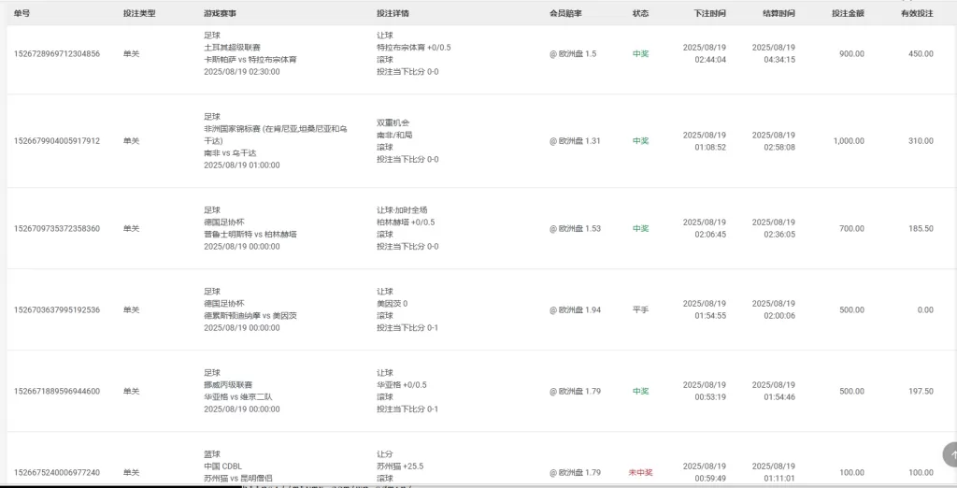Click the 会员赔率 column header
The height and width of the screenshot is (488, 957).
[x=565, y=13]
